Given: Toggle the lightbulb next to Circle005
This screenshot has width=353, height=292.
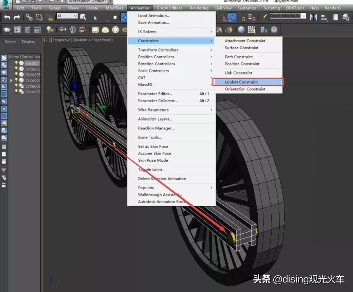Looking at the screenshot, I should tap(16, 75).
